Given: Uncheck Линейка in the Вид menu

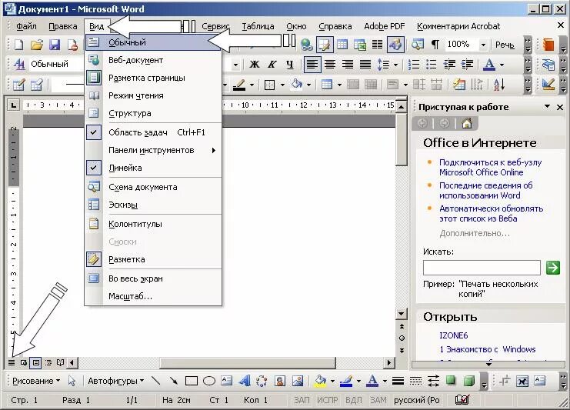Looking at the screenshot, I should click(x=153, y=168).
